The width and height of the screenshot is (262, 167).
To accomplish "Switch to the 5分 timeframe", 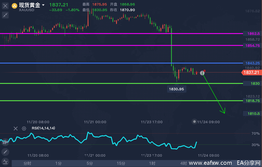I will tap(90, 163).
